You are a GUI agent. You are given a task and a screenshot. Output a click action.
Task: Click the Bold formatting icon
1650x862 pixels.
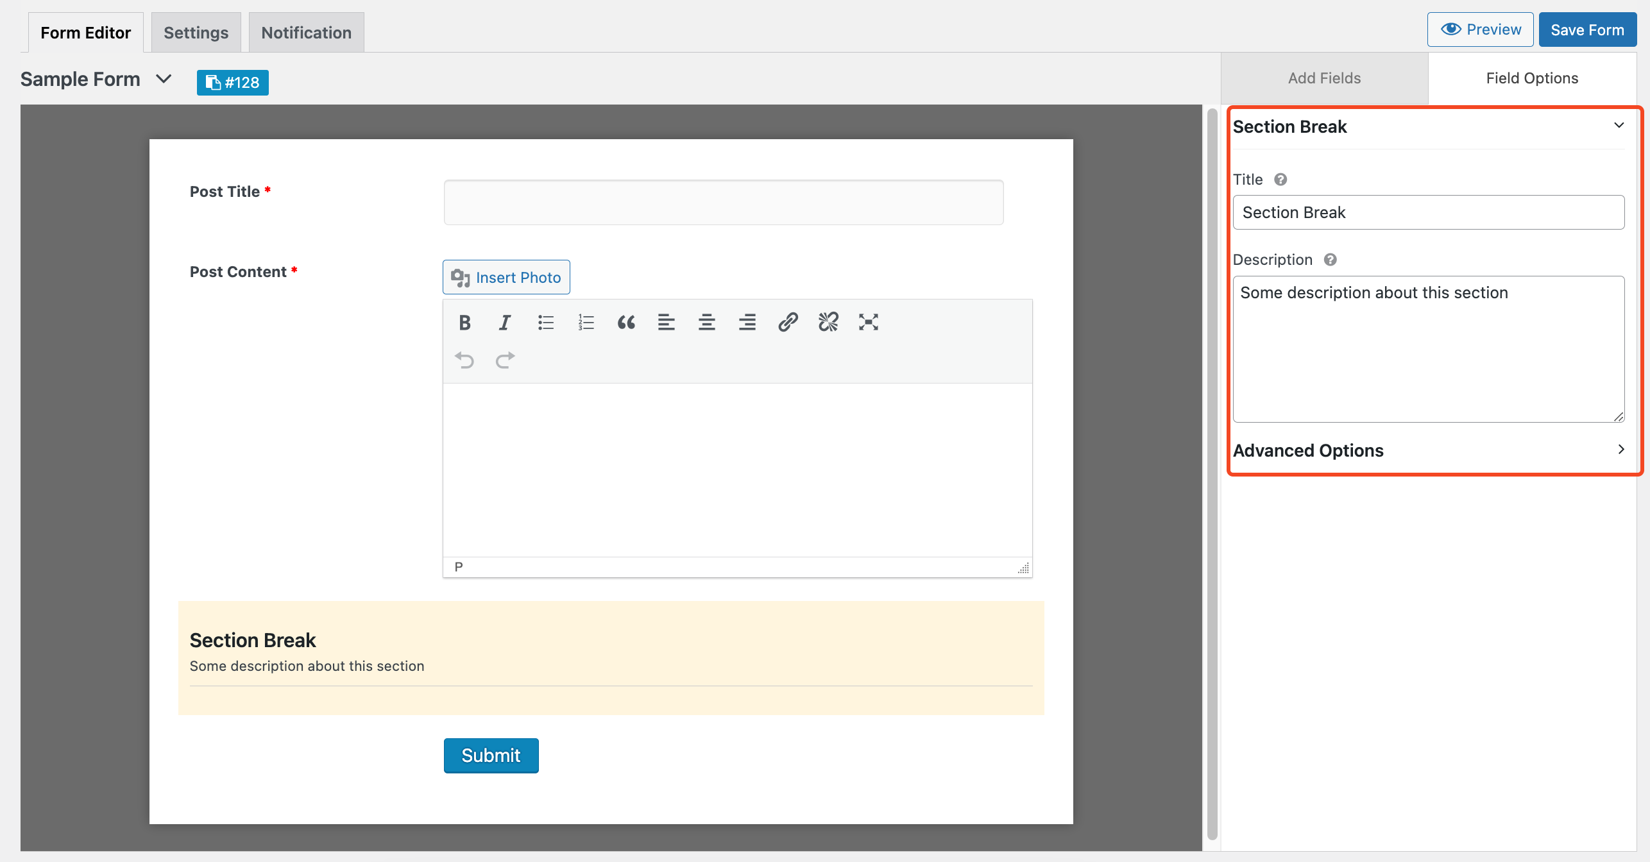coord(464,322)
